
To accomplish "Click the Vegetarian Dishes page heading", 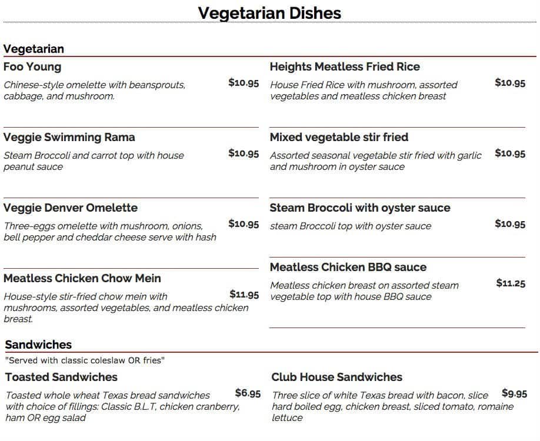I will [x=269, y=13].
